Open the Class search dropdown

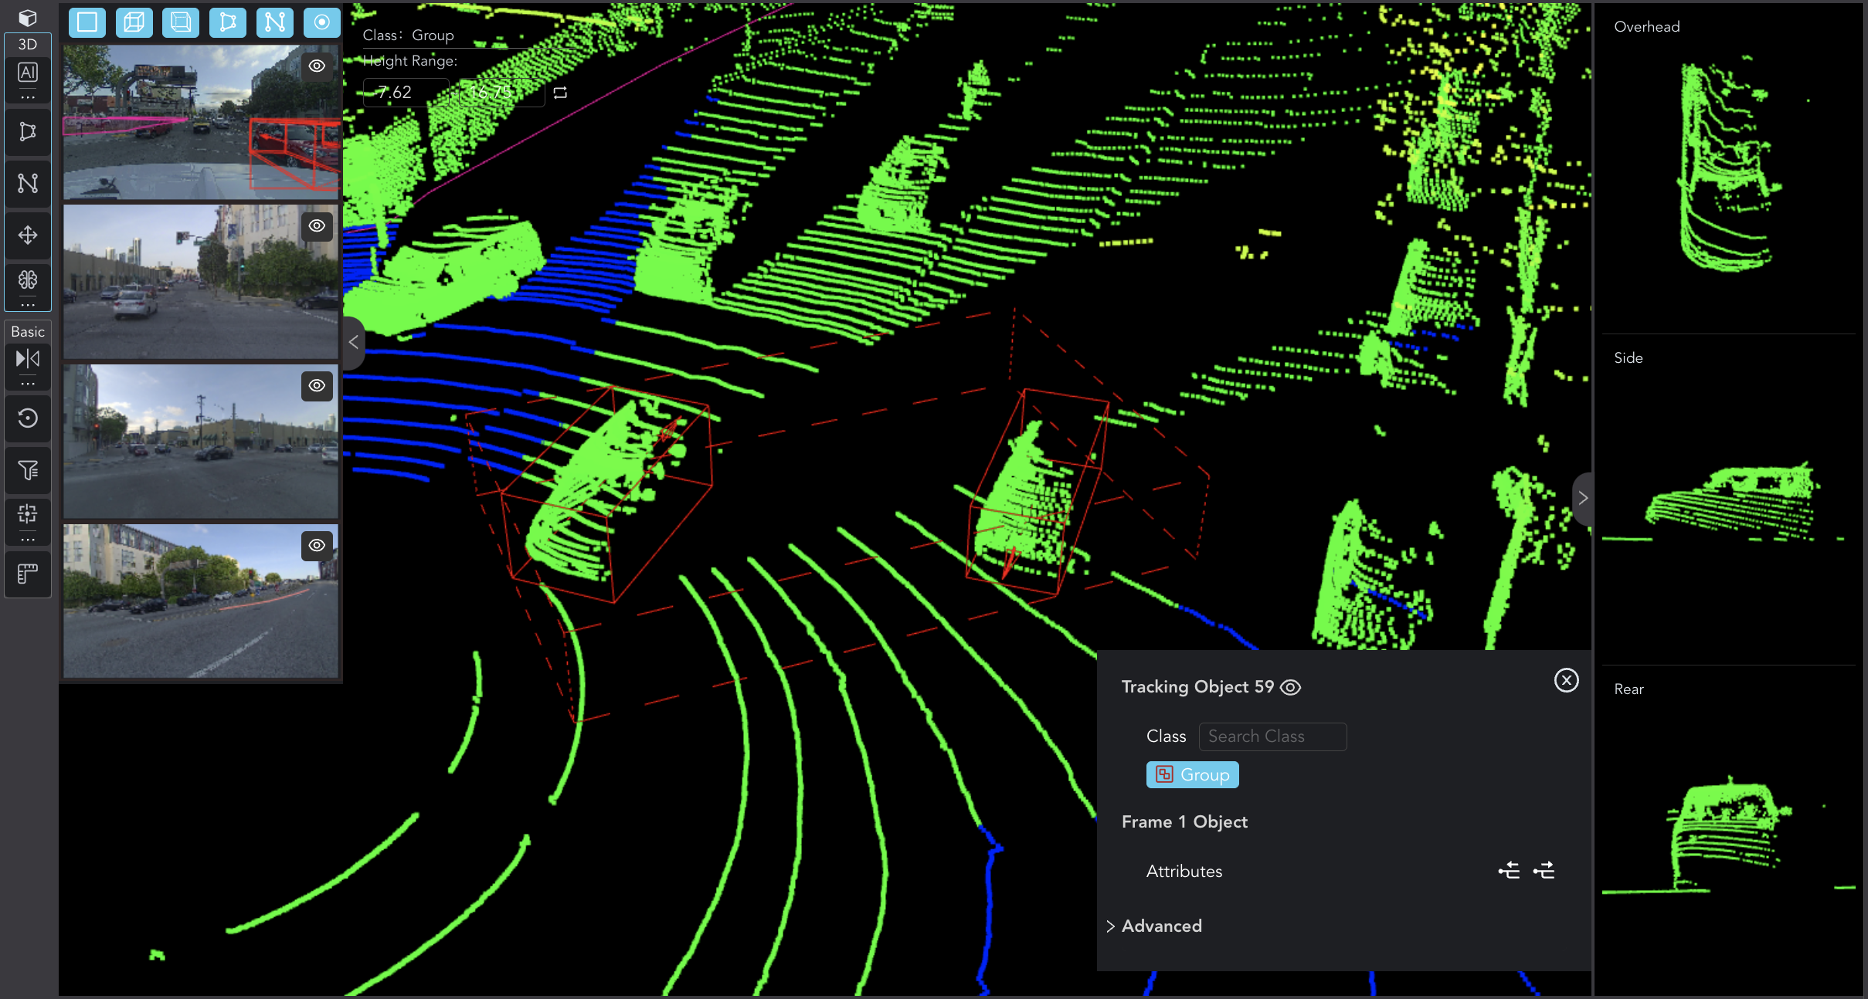1272,736
